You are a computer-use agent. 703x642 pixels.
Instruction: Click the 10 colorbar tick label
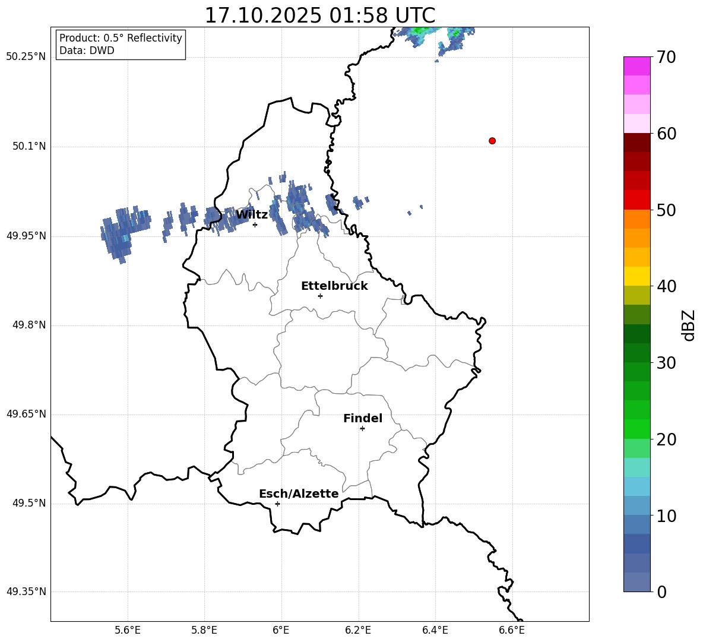(x=666, y=516)
